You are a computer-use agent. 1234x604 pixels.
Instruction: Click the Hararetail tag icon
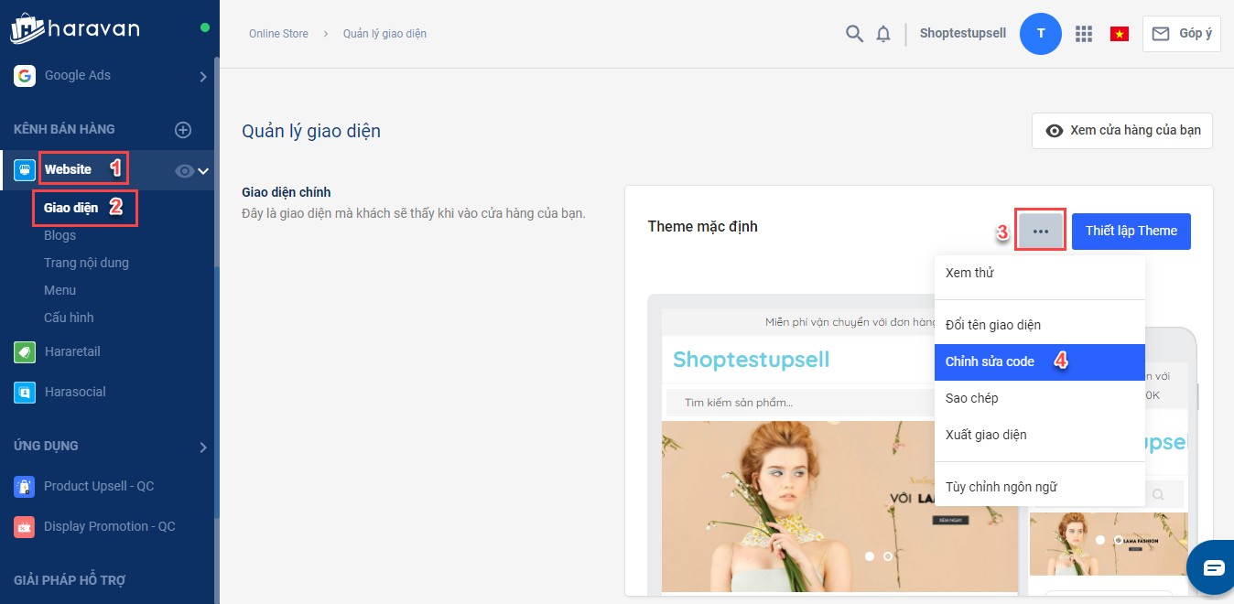click(x=25, y=351)
